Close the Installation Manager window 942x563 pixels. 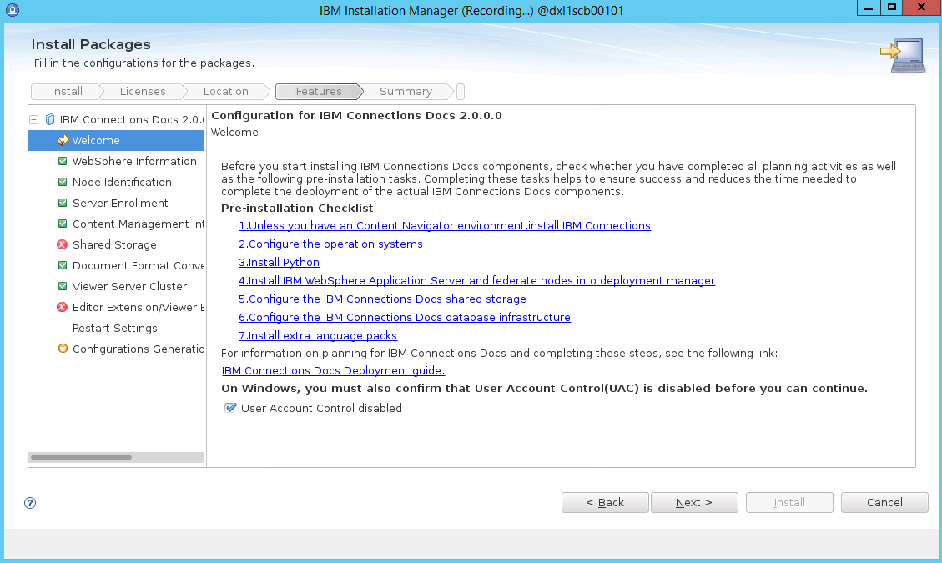point(922,8)
